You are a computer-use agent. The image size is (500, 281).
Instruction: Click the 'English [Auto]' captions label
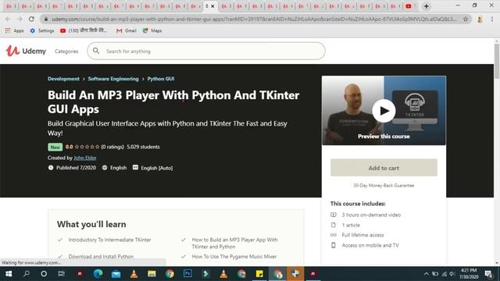pyautogui.click(x=156, y=168)
